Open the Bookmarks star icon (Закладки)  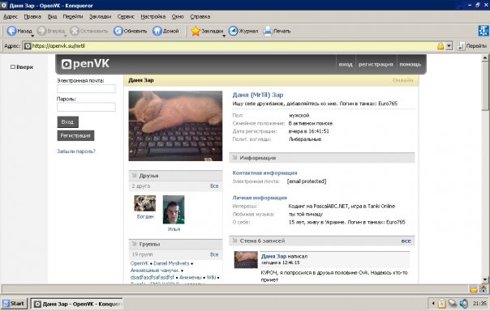click(x=196, y=31)
